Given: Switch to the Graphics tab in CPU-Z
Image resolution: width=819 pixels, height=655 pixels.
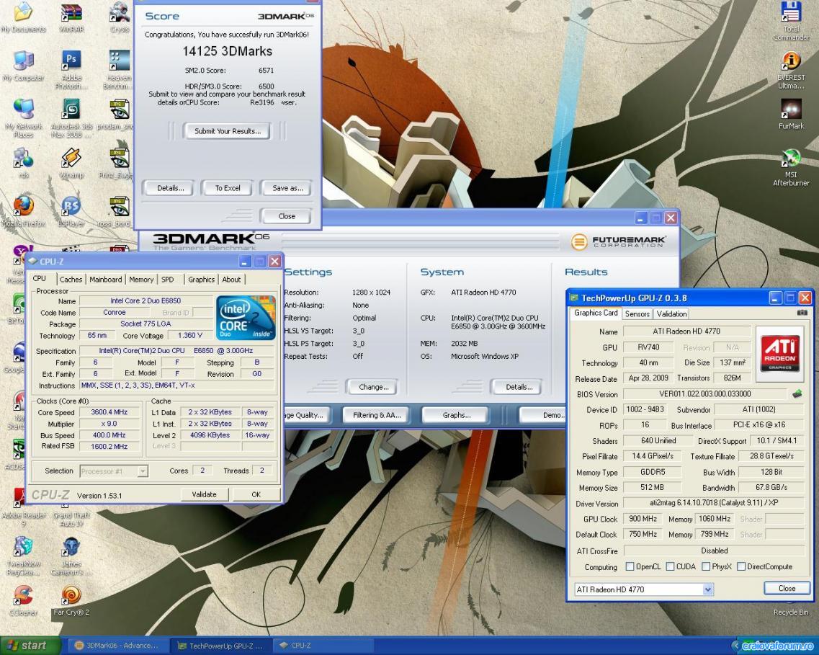Looking at the screenshot, I should (201, 280).
